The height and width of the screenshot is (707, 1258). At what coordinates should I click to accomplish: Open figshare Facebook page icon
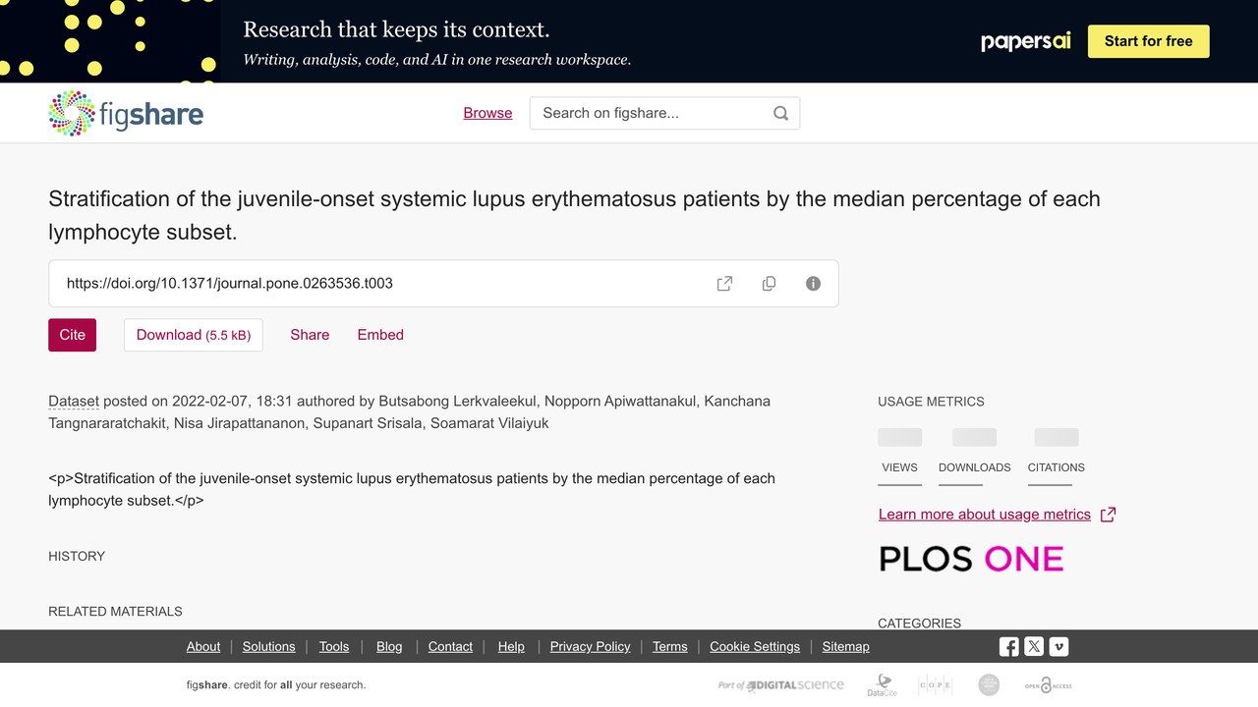(1009, 646)
